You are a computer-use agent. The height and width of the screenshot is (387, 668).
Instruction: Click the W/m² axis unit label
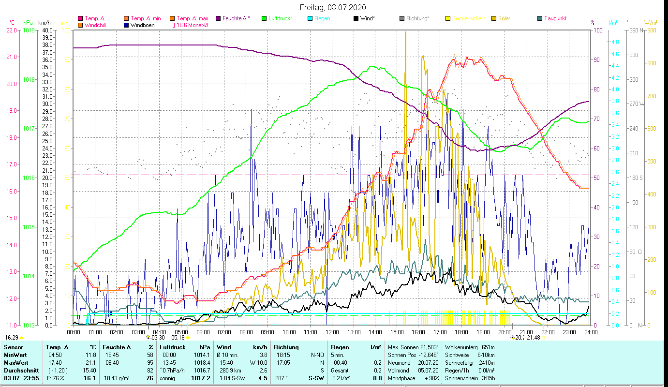point(650,23)
